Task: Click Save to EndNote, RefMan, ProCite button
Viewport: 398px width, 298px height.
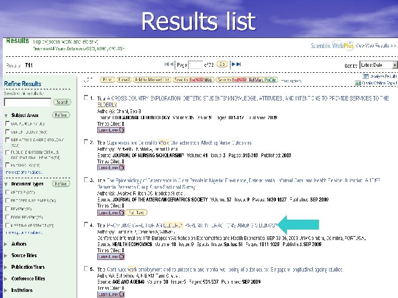Action: pyautogui.click(x=247, y=80)
